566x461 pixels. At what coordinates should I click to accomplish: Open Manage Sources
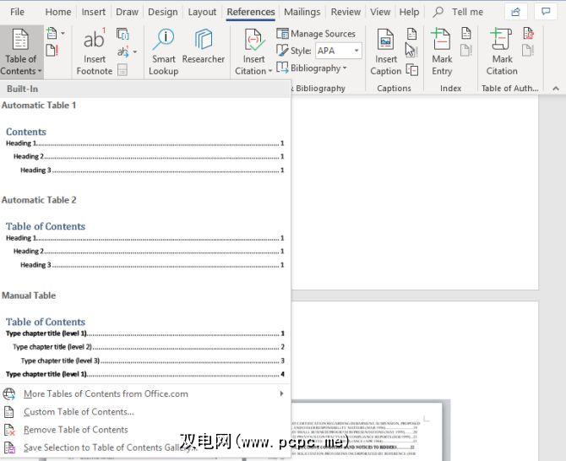[316, 34]
